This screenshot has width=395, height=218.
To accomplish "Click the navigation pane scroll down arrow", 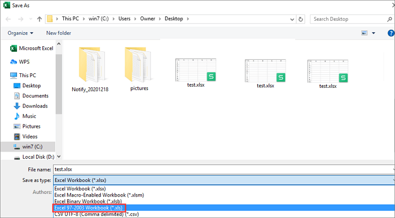I will coord(59,157).
